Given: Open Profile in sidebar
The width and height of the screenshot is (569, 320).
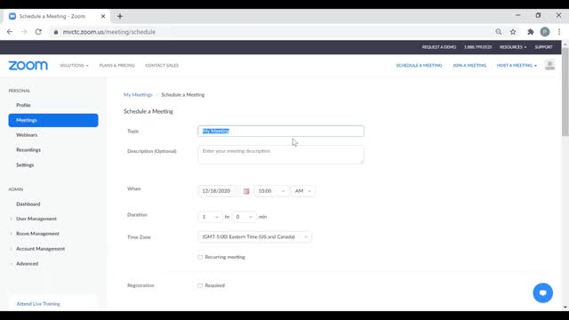Looking at the screenshot, I should [x=23, y=105].
